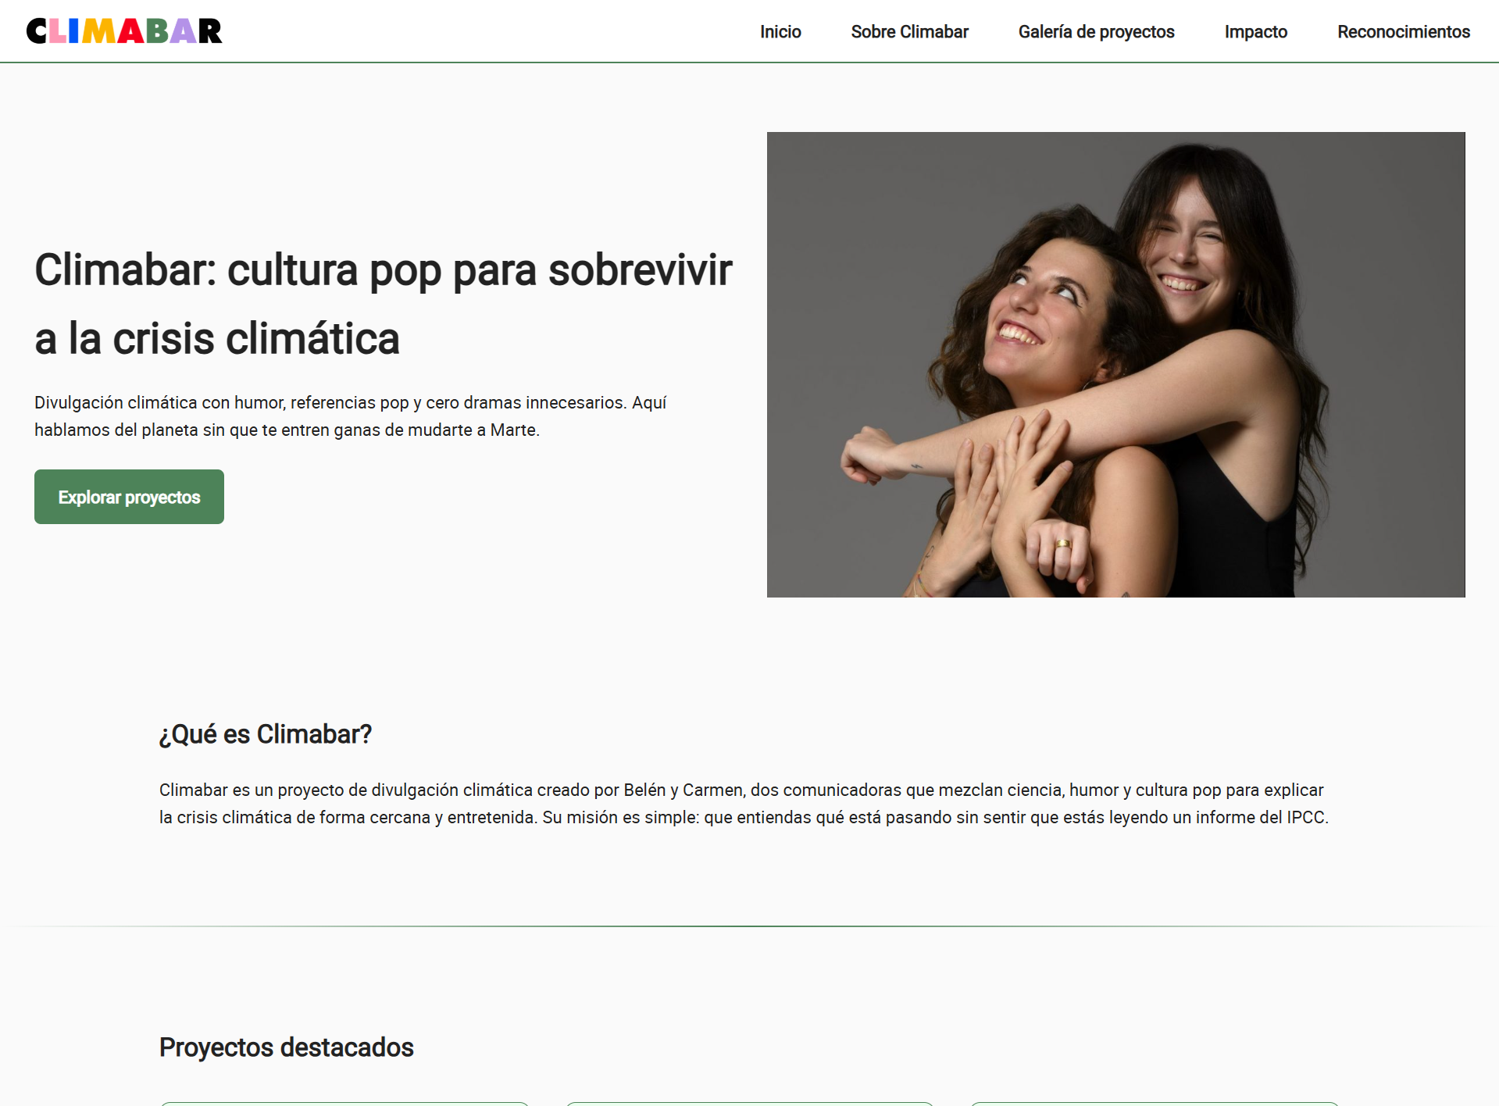This screenshot has height=1106, width=1499.
Task: Click the Proyectos destacados heading
Action: (286, 1047)
